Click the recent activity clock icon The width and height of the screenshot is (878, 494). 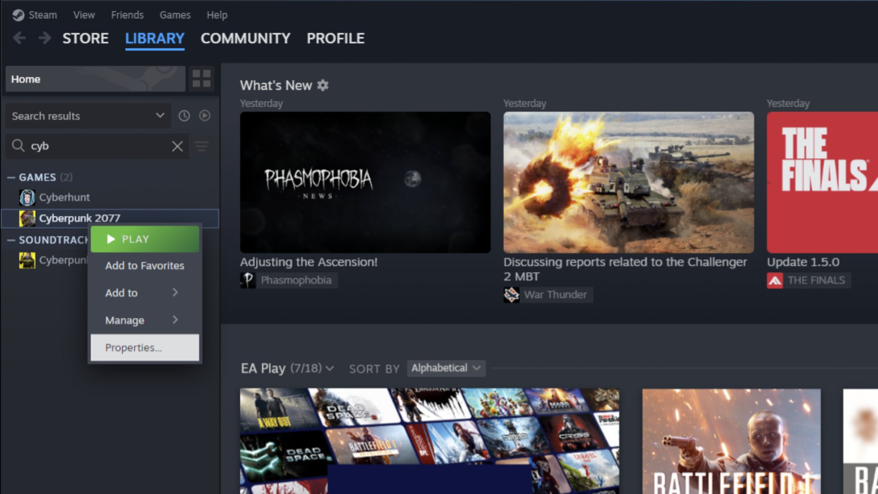(184, 116)
